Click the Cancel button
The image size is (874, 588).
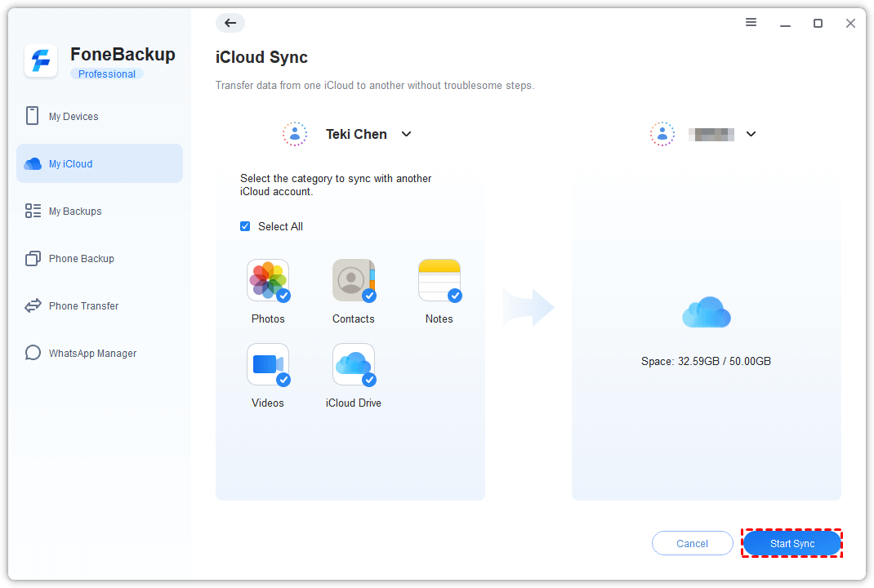[693, 543]
